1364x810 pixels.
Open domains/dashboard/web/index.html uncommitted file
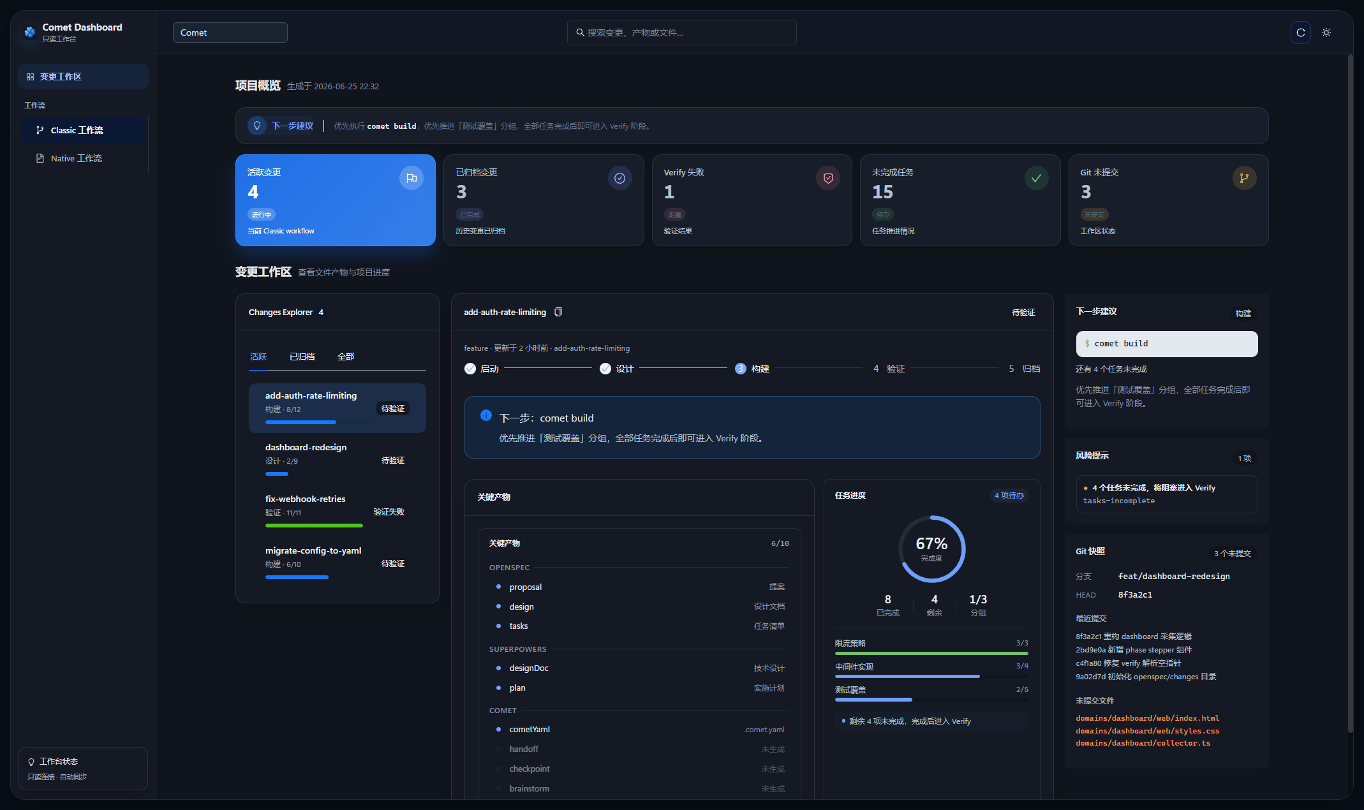[1147, 718]
